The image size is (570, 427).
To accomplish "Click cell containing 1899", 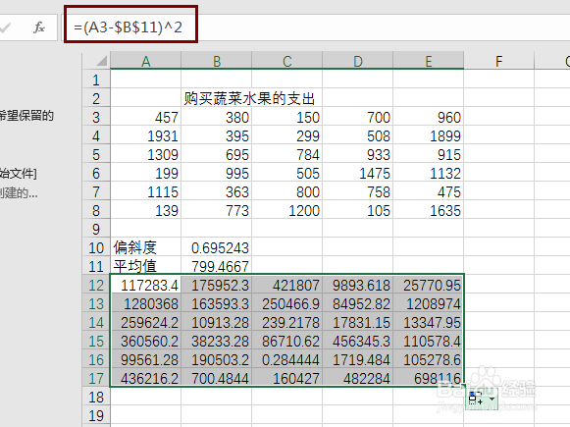I will coord(428,135).
